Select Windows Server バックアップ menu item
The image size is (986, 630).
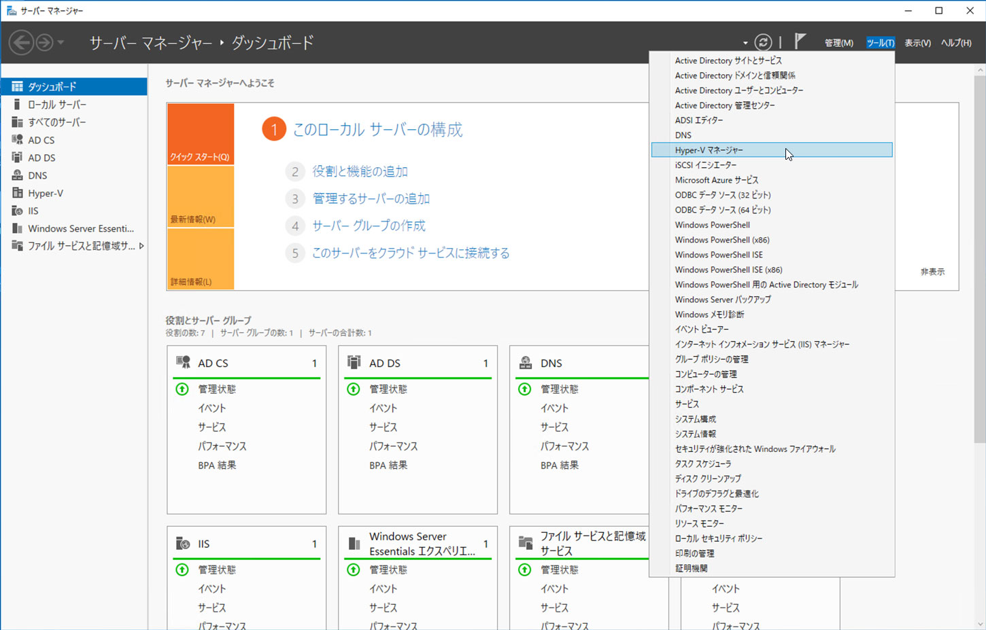(x=772, y=300)
